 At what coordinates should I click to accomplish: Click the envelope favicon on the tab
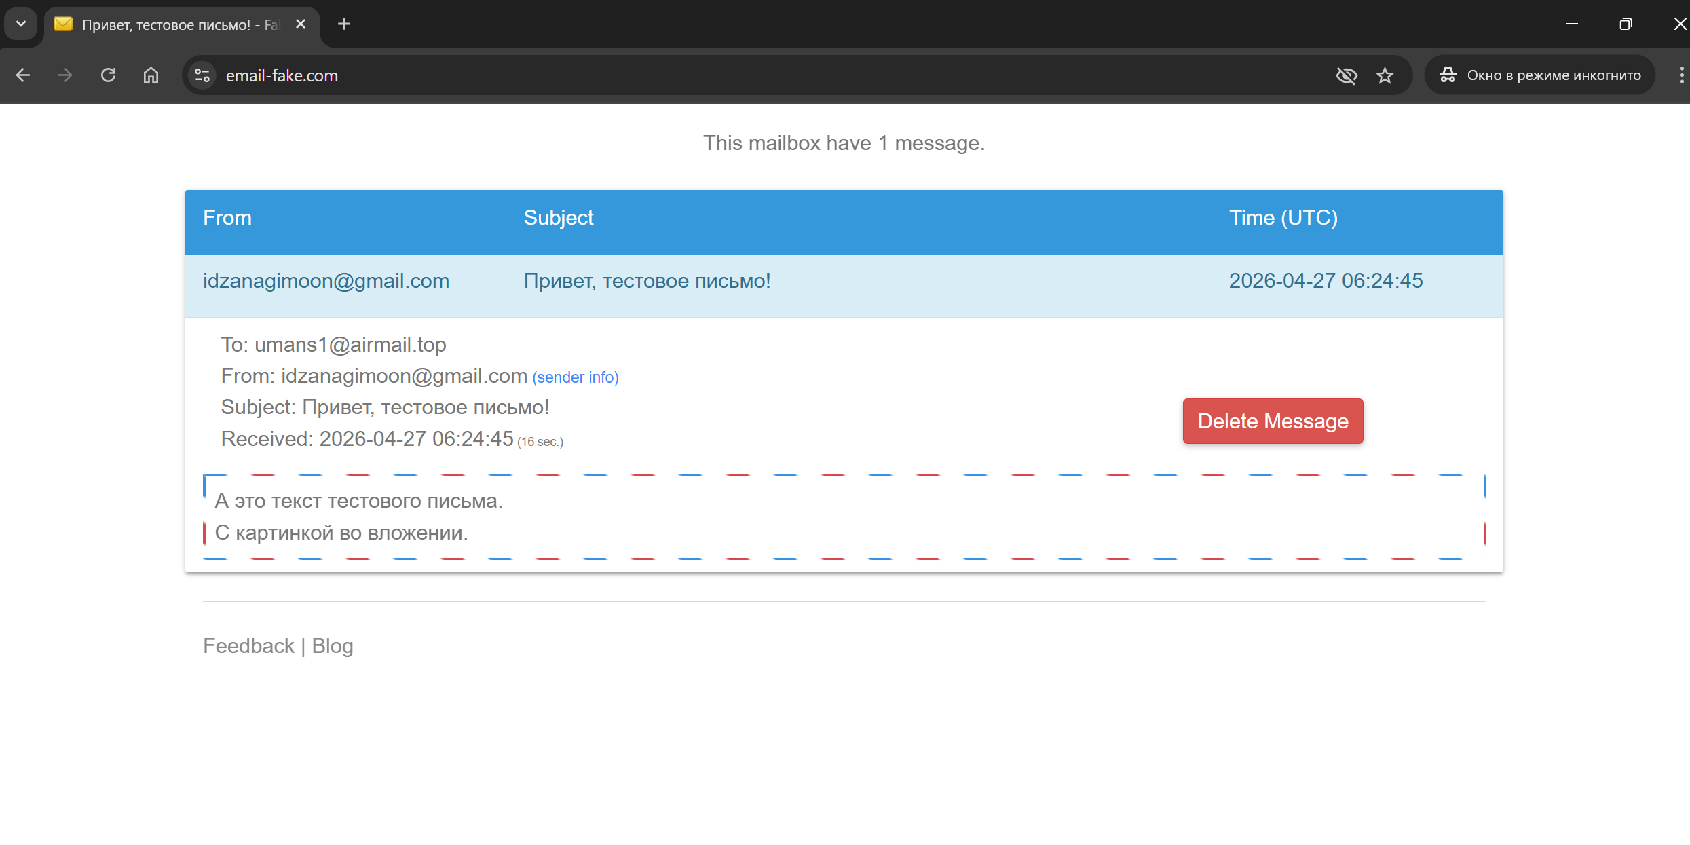[x=63, y=24]
